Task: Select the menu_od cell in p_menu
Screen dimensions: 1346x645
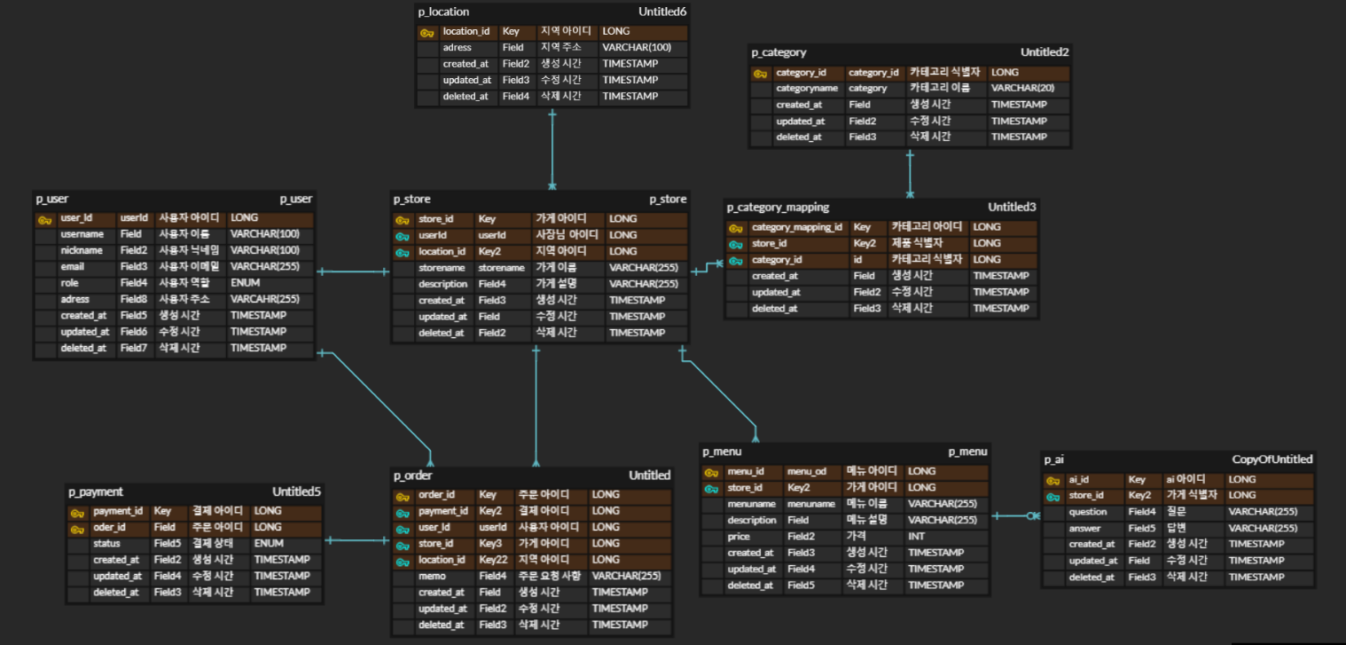Action: pyautogui.click(x=806, y=472)
